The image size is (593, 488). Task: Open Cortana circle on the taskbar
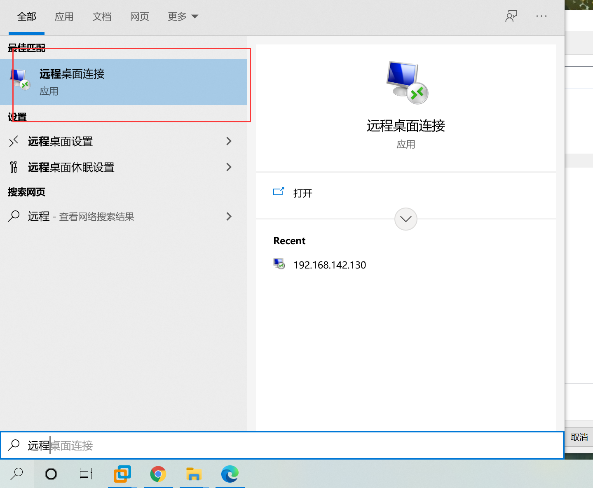(x=51, y=474)
